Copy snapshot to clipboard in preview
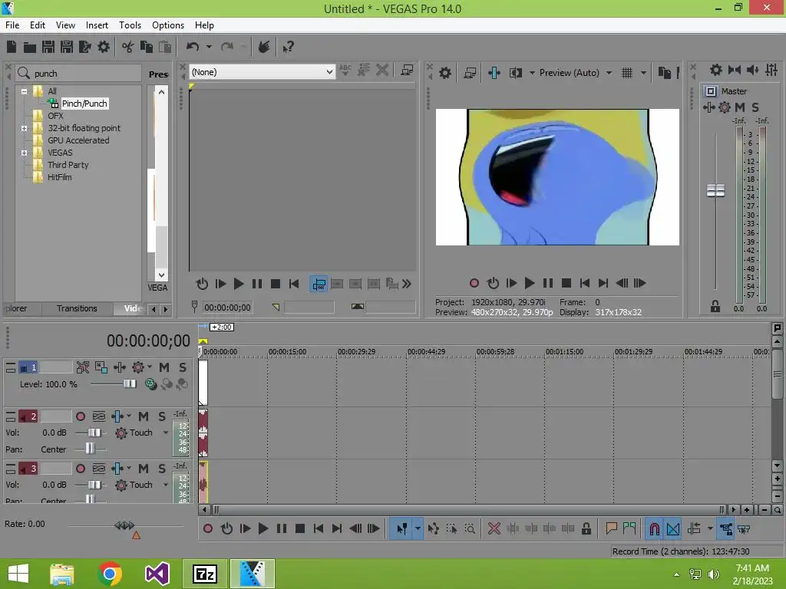 664,73
